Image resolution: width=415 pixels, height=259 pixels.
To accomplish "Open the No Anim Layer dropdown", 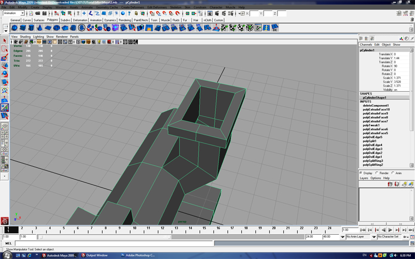I will click(359, 237).
